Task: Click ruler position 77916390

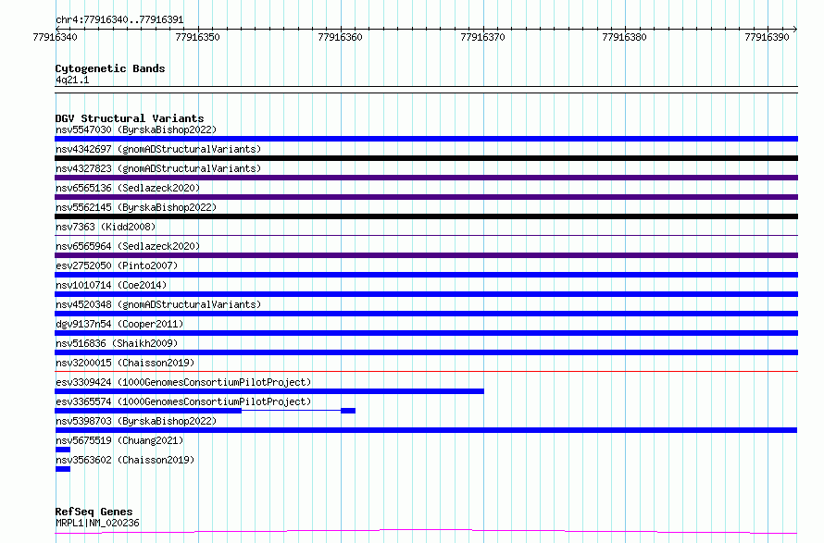Action: (767, 37)
